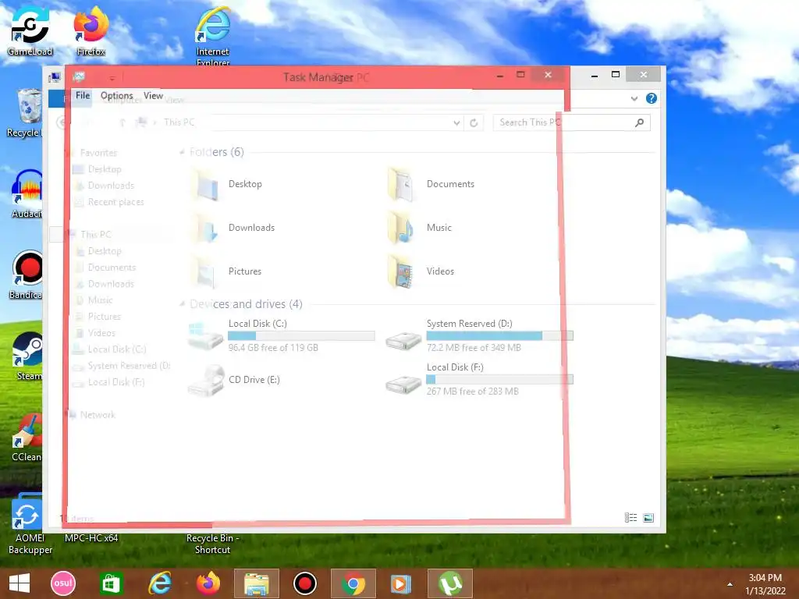The width and height of the screenshot is (799, 599).
Task: Open System Reserved (D:) drive
Action: [x=480, y=335]
